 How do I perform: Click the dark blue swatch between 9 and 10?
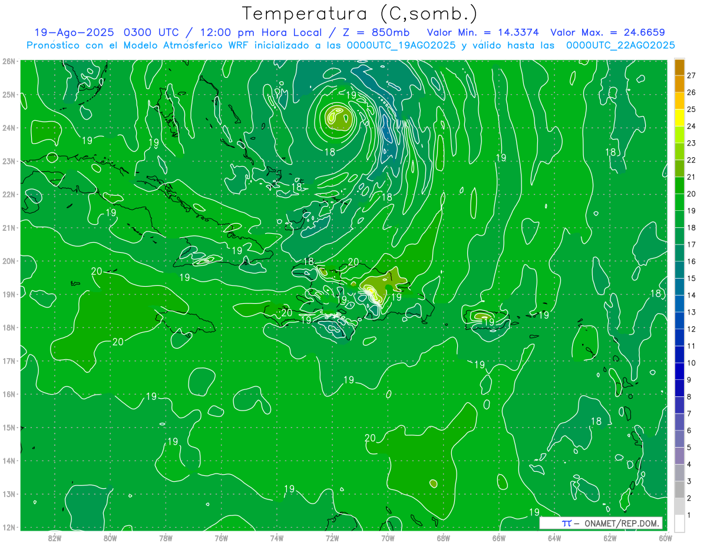[x=679, y=371]
